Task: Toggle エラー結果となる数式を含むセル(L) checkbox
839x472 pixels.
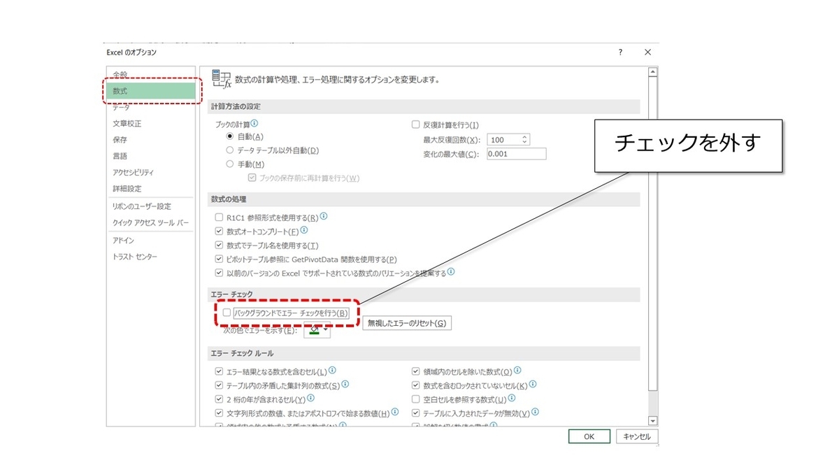Action: point(220,371)
